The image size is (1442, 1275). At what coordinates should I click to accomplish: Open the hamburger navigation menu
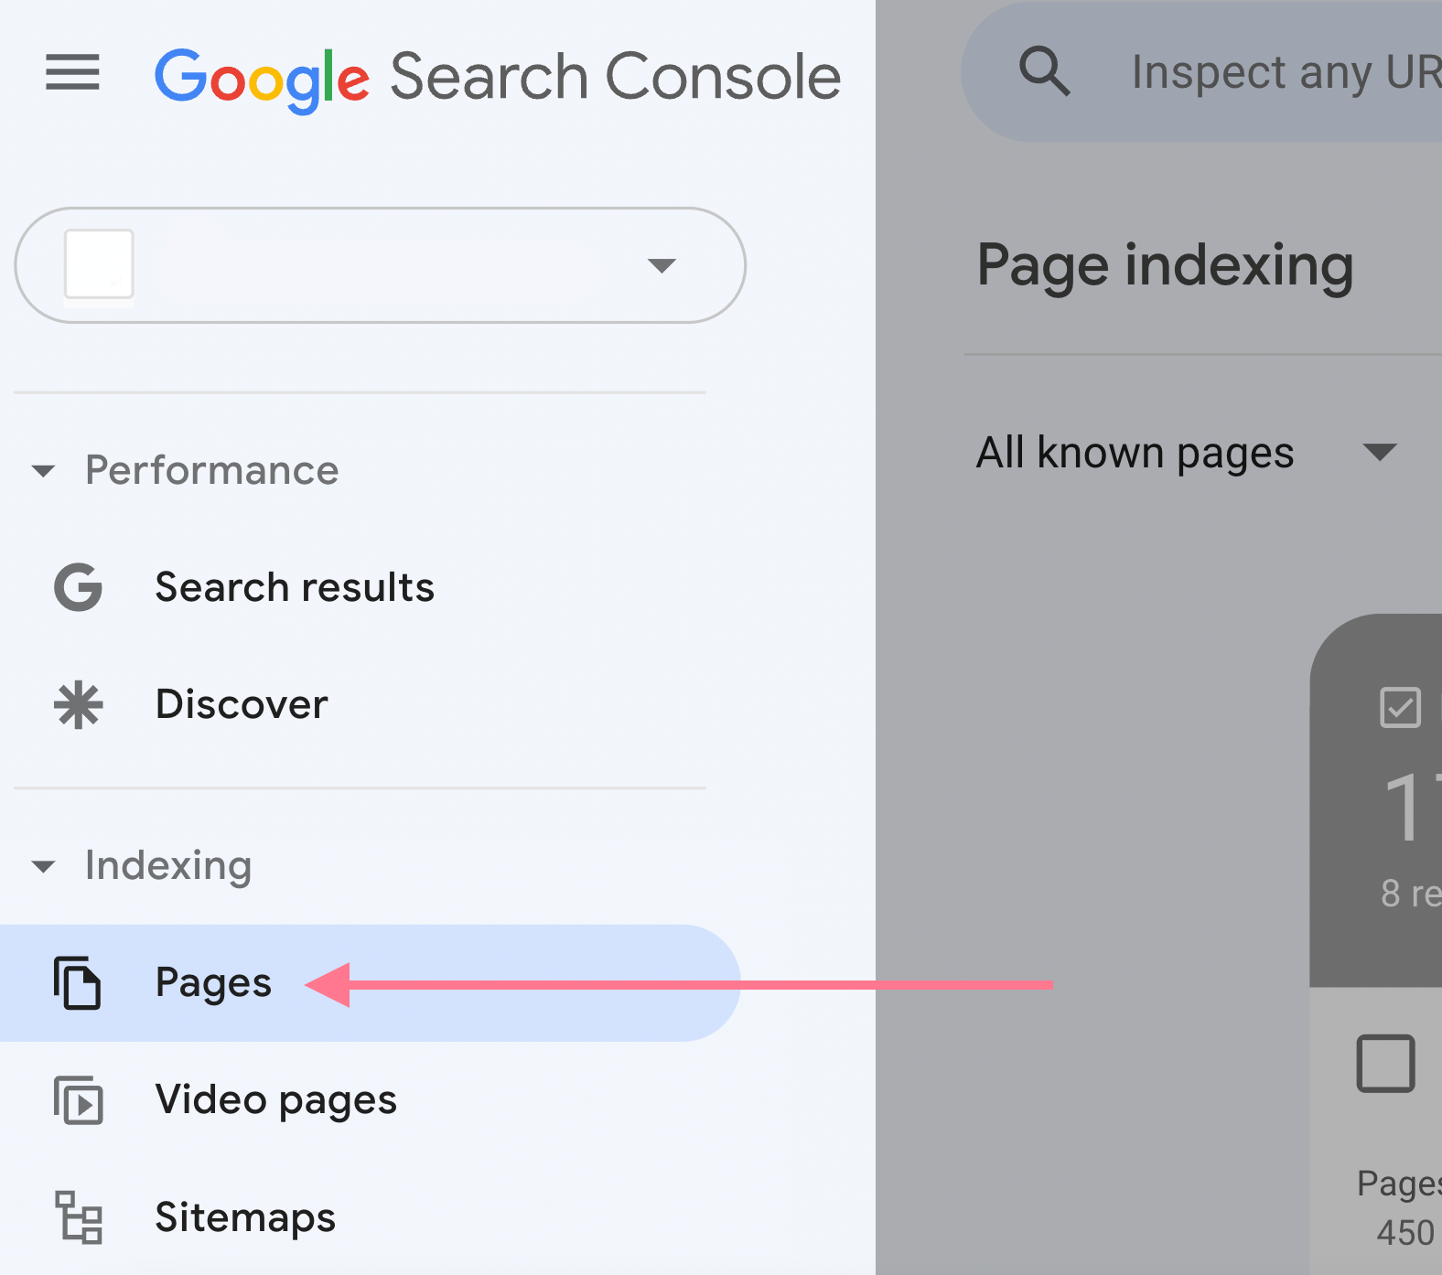tap(72, 73)
